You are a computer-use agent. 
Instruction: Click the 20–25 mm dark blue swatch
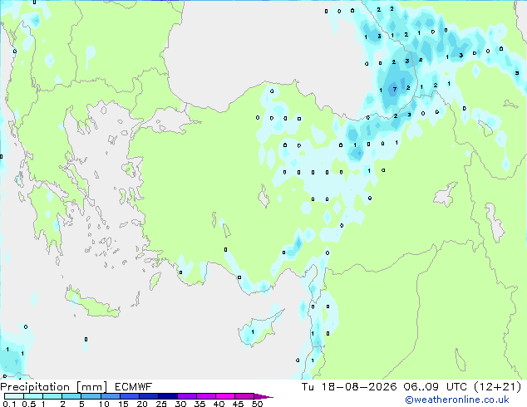(149, 396)
